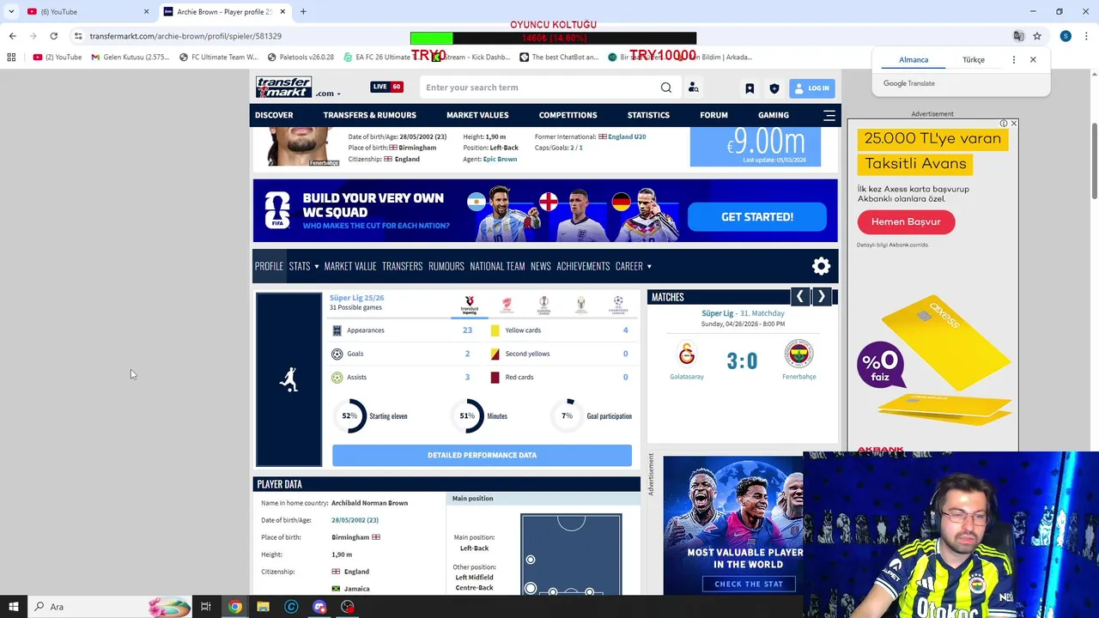Switch to the NEWS tab
This screenshot has height=618, width=1099.
point(541,266)
